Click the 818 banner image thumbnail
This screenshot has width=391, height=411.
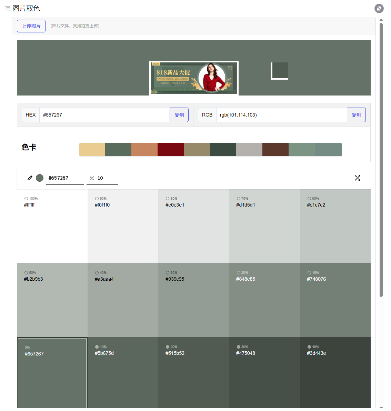[x=193, y=78]
